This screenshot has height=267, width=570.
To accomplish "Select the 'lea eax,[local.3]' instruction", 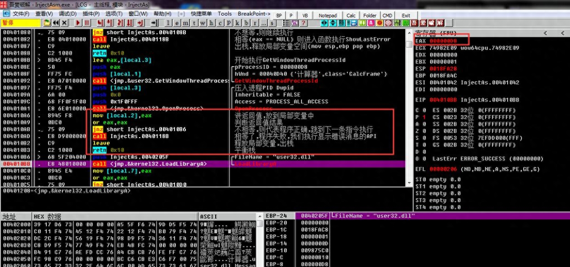I will tap(122, 60).
